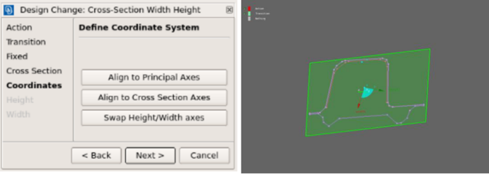Go back with the Back button
This screenshot has height=174, width=489.
[x=96, y=155]
